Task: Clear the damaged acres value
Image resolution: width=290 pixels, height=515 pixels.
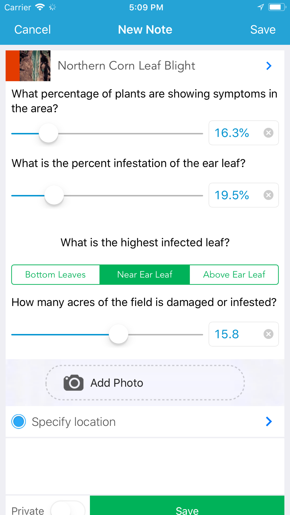Action: [268, 334]
